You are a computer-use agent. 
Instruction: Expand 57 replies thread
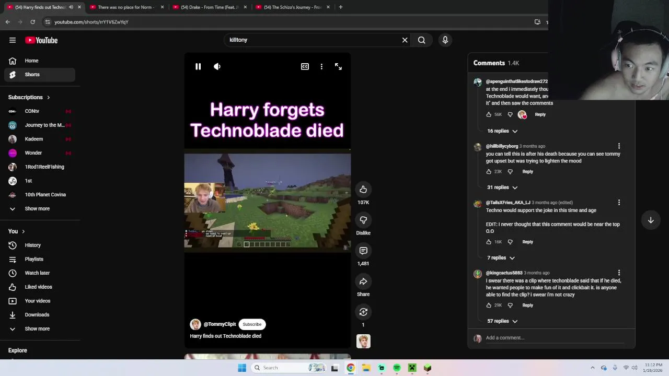pyautogui.click(x=502, y=321)
